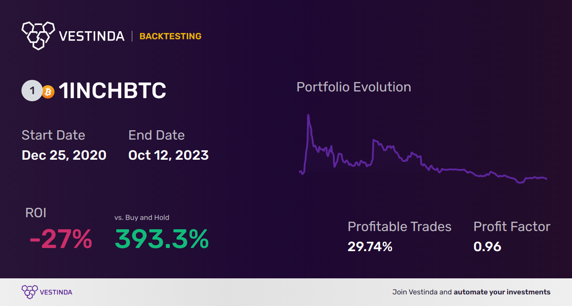The width and height of the screenshot is (572, 306).
Task: Click the Start Date label
Action: [53, 135]
